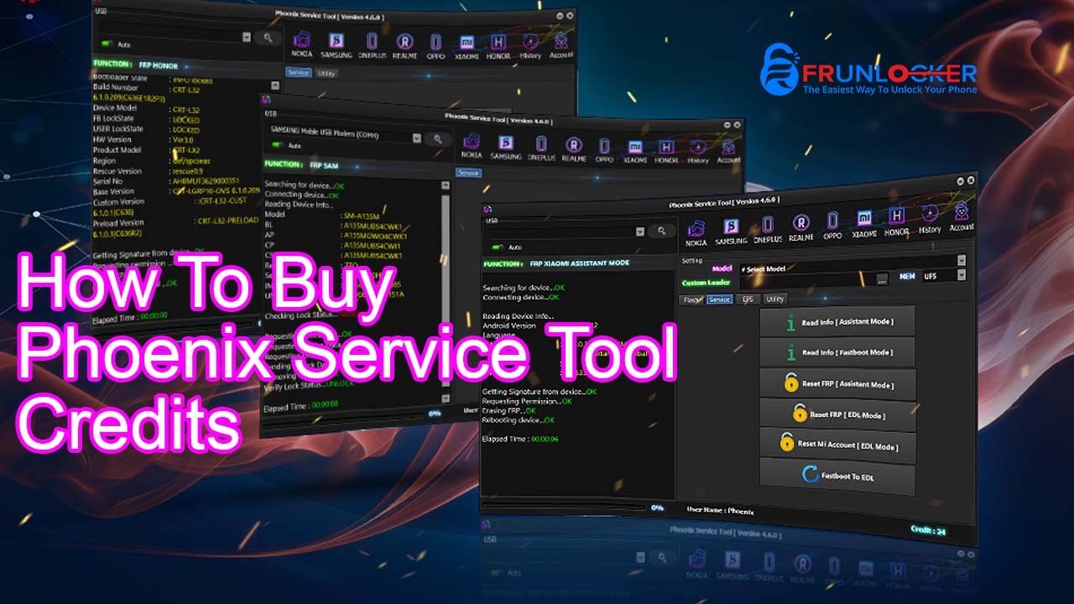Select ONEPLUS in the FRP SAM window

point(541,148)
